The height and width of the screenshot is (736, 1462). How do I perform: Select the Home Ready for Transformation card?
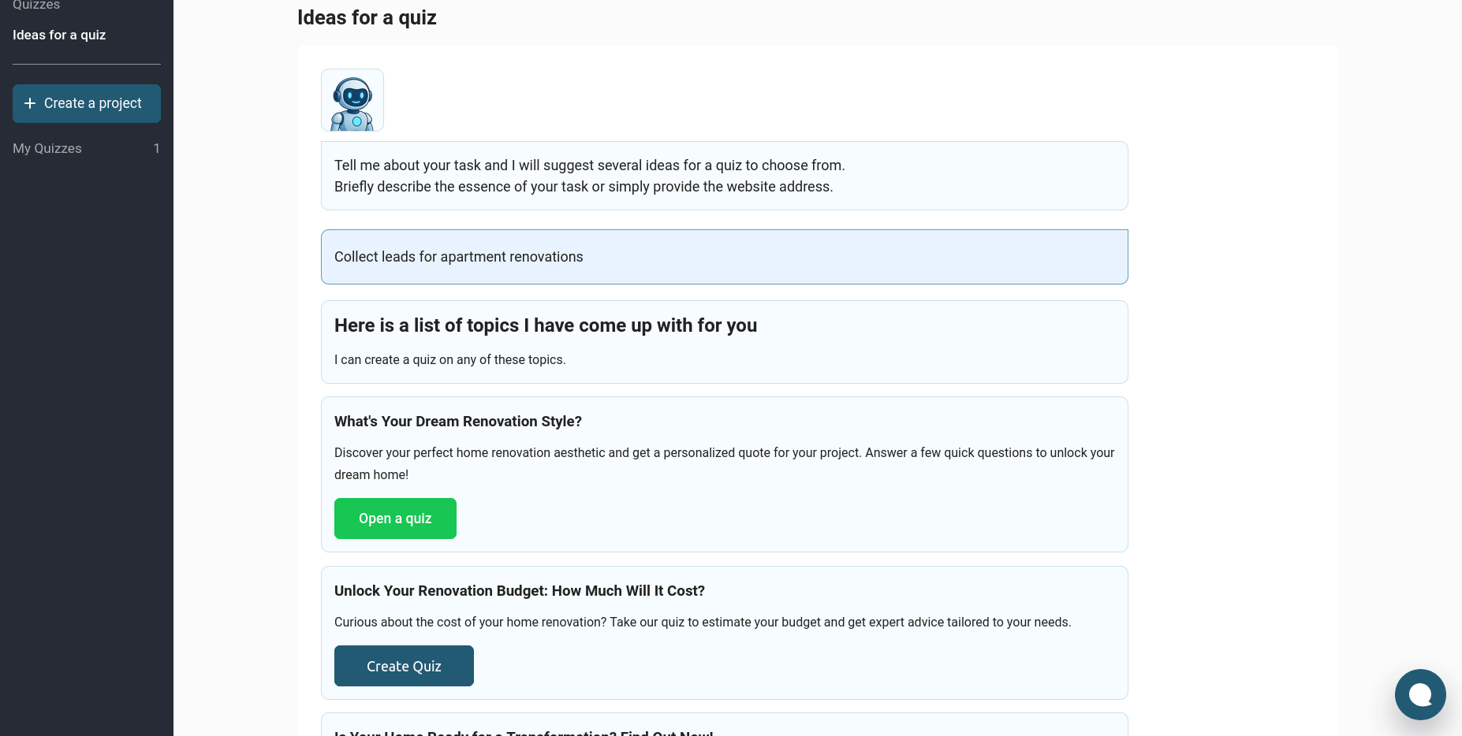[724, 728]
